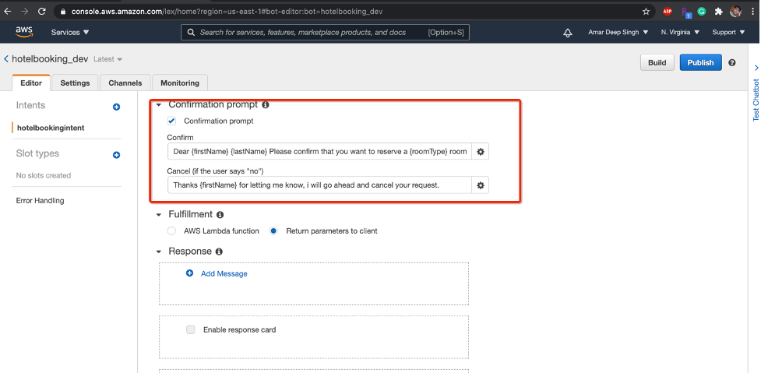Image resolution: width=761 pixels, height=373 pixels.
Task: Open the notifications bell icon
Action: 567,33
